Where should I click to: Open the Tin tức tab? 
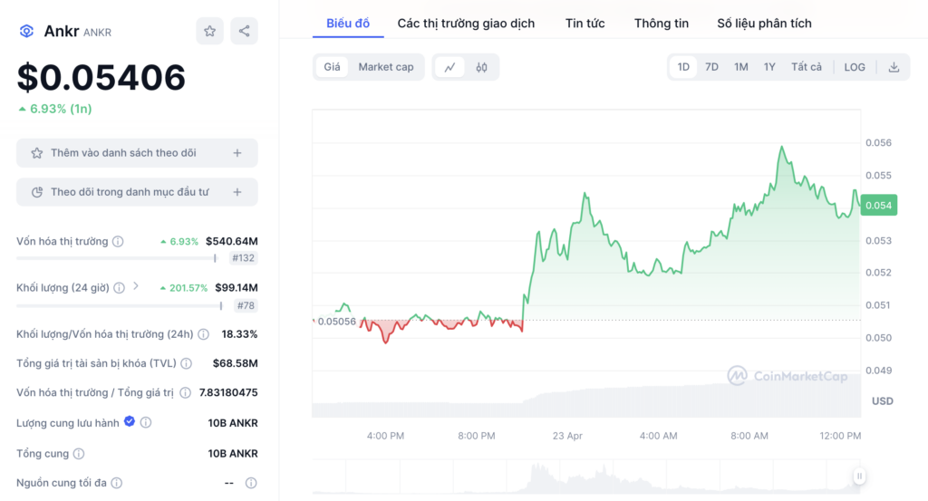tap(585, 24)
